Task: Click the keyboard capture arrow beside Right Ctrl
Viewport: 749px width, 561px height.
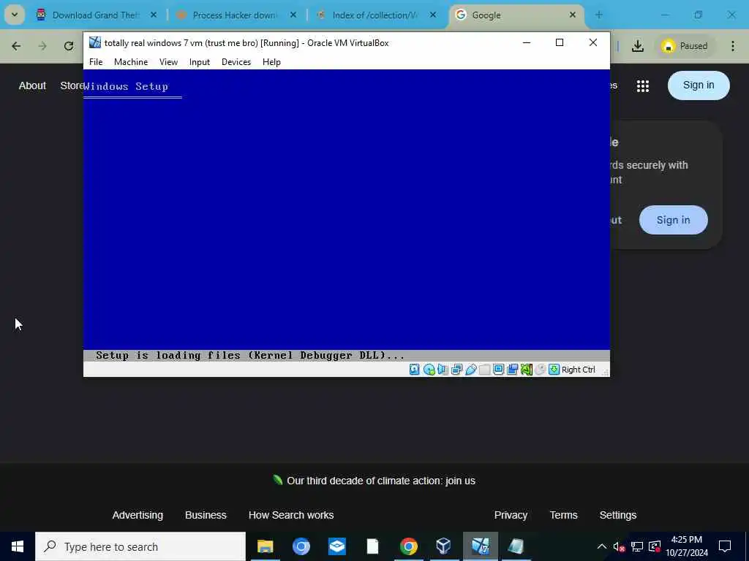Action: pos(554,370)
